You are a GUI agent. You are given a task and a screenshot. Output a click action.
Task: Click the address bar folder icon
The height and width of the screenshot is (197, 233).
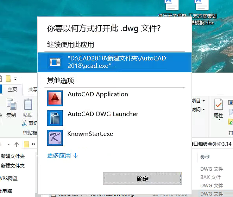point(26,144)
